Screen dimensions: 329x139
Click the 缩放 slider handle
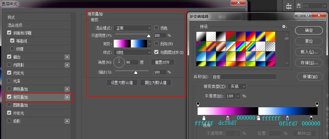click(x=135, y=73)
